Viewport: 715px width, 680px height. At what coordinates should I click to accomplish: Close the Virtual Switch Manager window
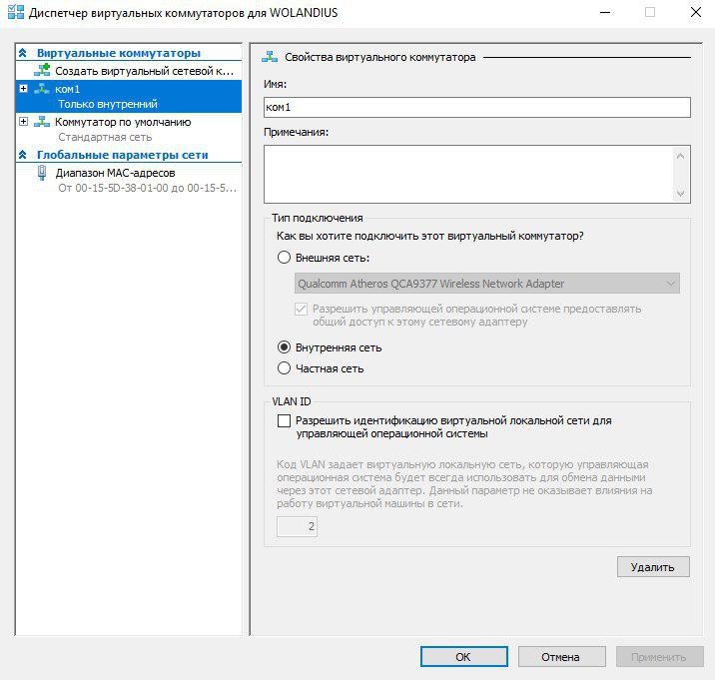tap(695, 12)
